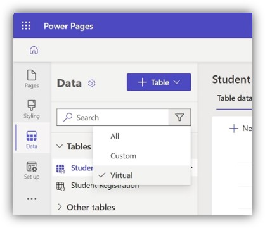Select the highlighted Student table row
This screenshot has width=265, height=228.
[x=73, y=168]
